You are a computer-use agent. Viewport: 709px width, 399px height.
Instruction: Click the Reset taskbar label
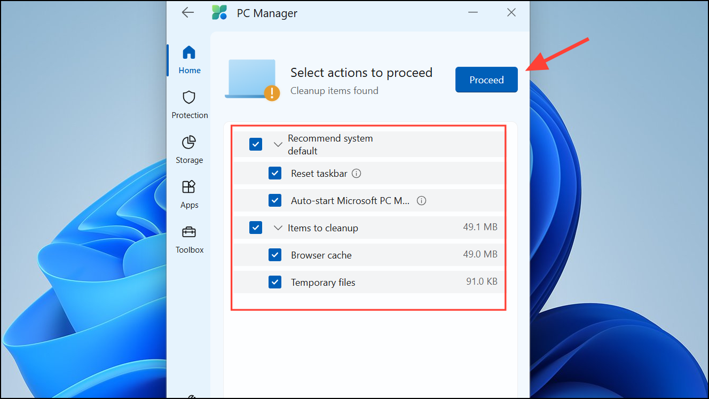click(x=319, y=174)
